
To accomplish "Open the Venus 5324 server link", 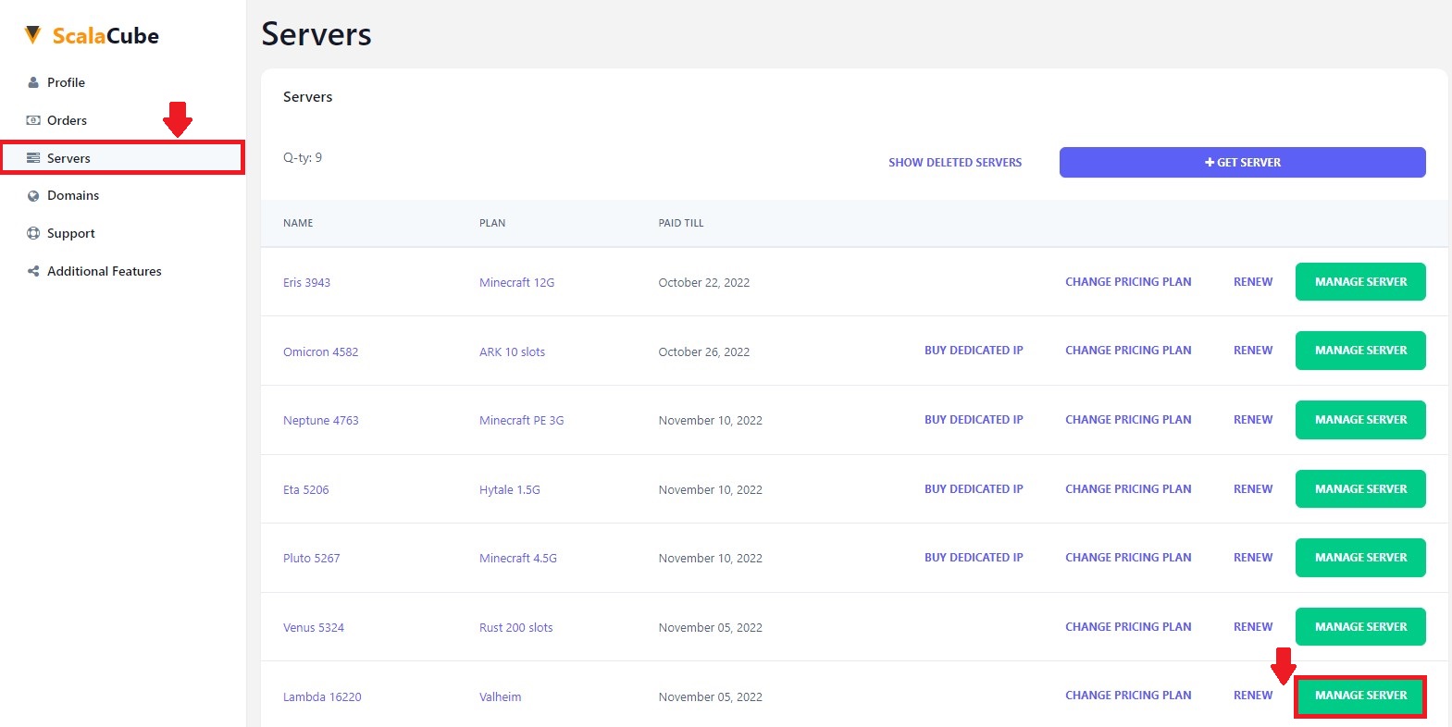I will [x=313, y=627].
